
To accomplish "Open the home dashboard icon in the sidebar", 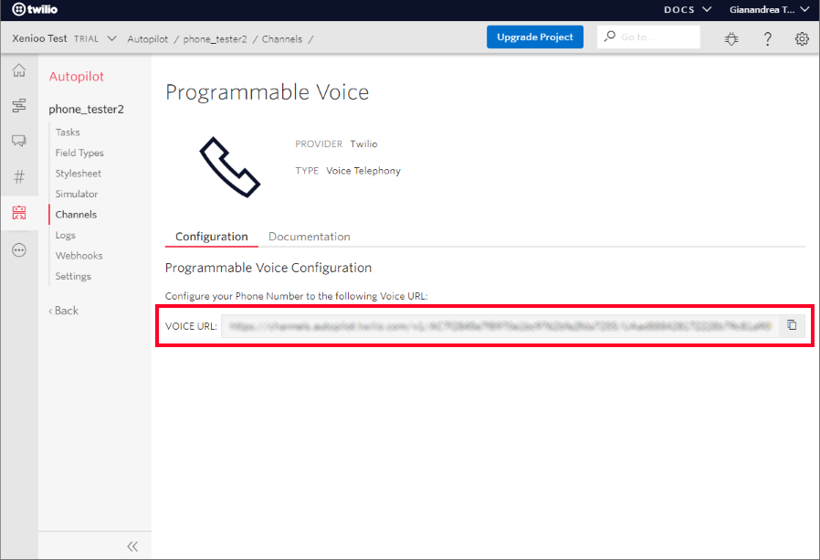I will tap(19, 70).
